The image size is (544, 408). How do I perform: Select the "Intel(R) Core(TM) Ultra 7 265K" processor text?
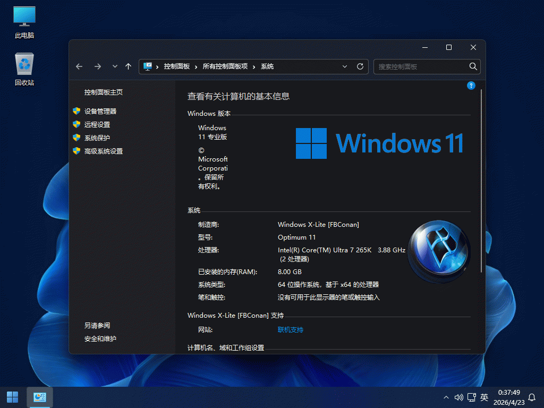[x=325, y=250]
